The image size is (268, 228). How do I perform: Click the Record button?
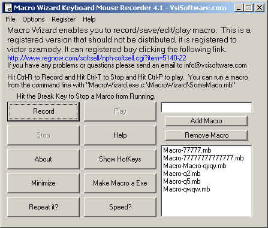point(43,111)
